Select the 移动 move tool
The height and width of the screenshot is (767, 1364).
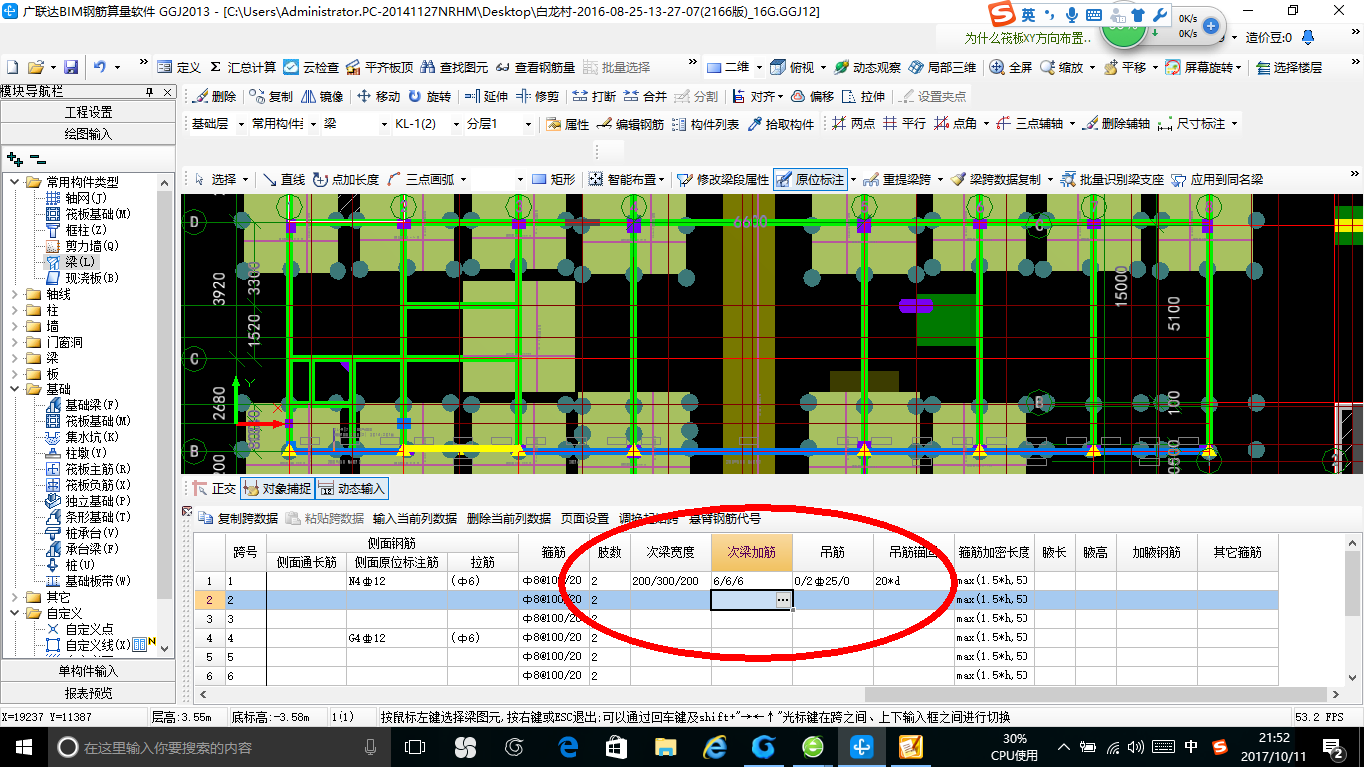[379, 97]
